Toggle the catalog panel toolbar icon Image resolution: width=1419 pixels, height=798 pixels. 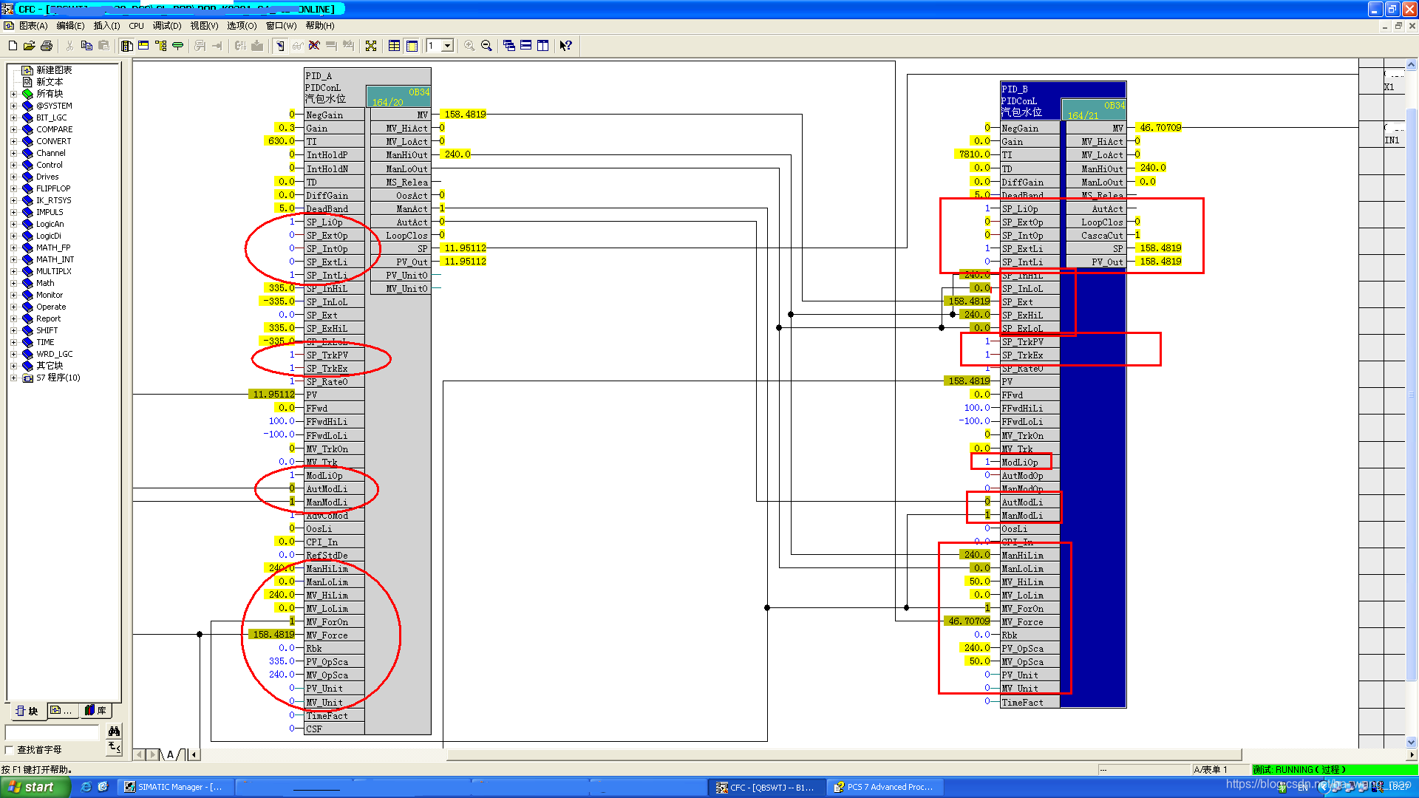point(126,46)
